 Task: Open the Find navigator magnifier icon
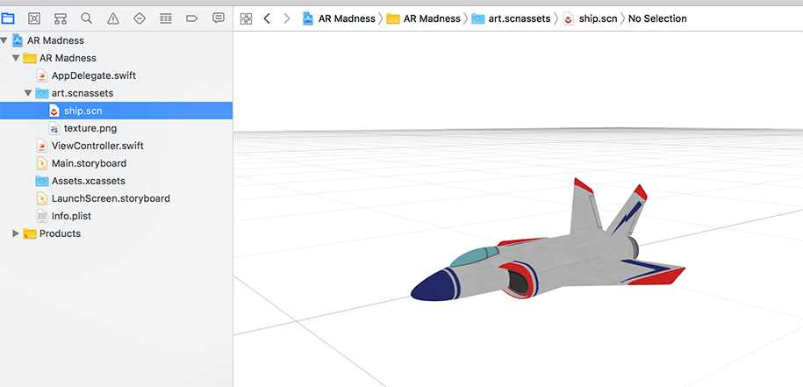87,19
